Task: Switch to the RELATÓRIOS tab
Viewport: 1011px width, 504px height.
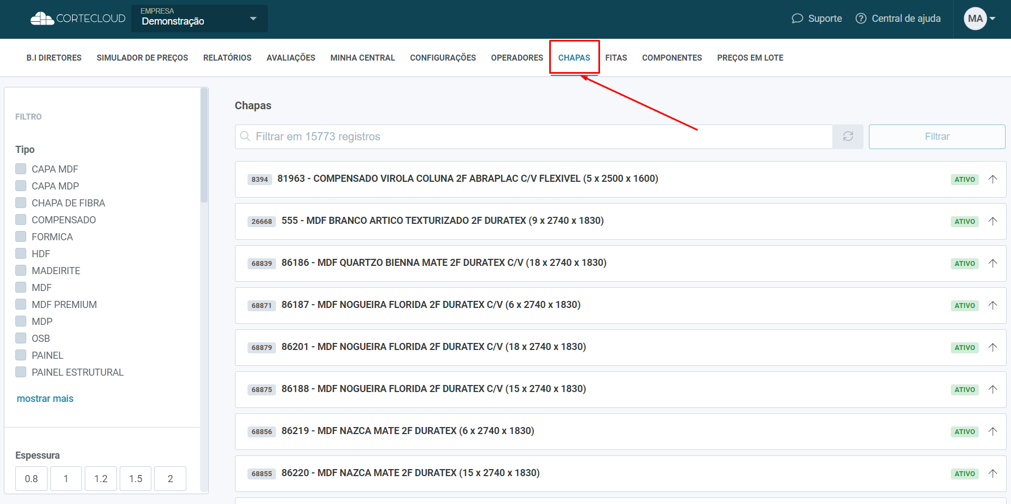Action: [227, 58]
